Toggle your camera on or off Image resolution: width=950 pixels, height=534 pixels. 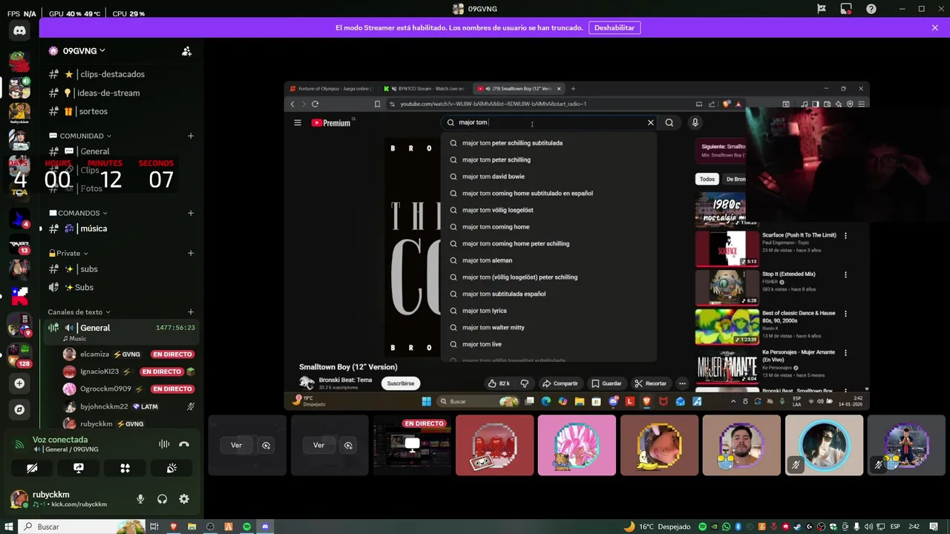pyautogui.click(x=32, y=468)
